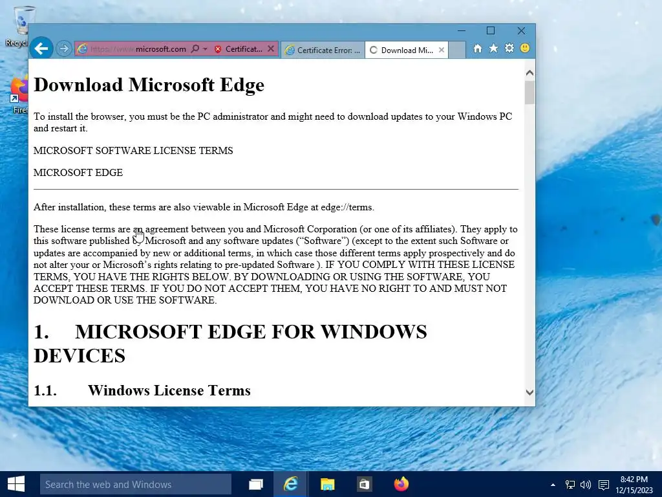Go back with the blue Back arrow
The width and height of the screenshot is (662, 497).
pos(41,49)
